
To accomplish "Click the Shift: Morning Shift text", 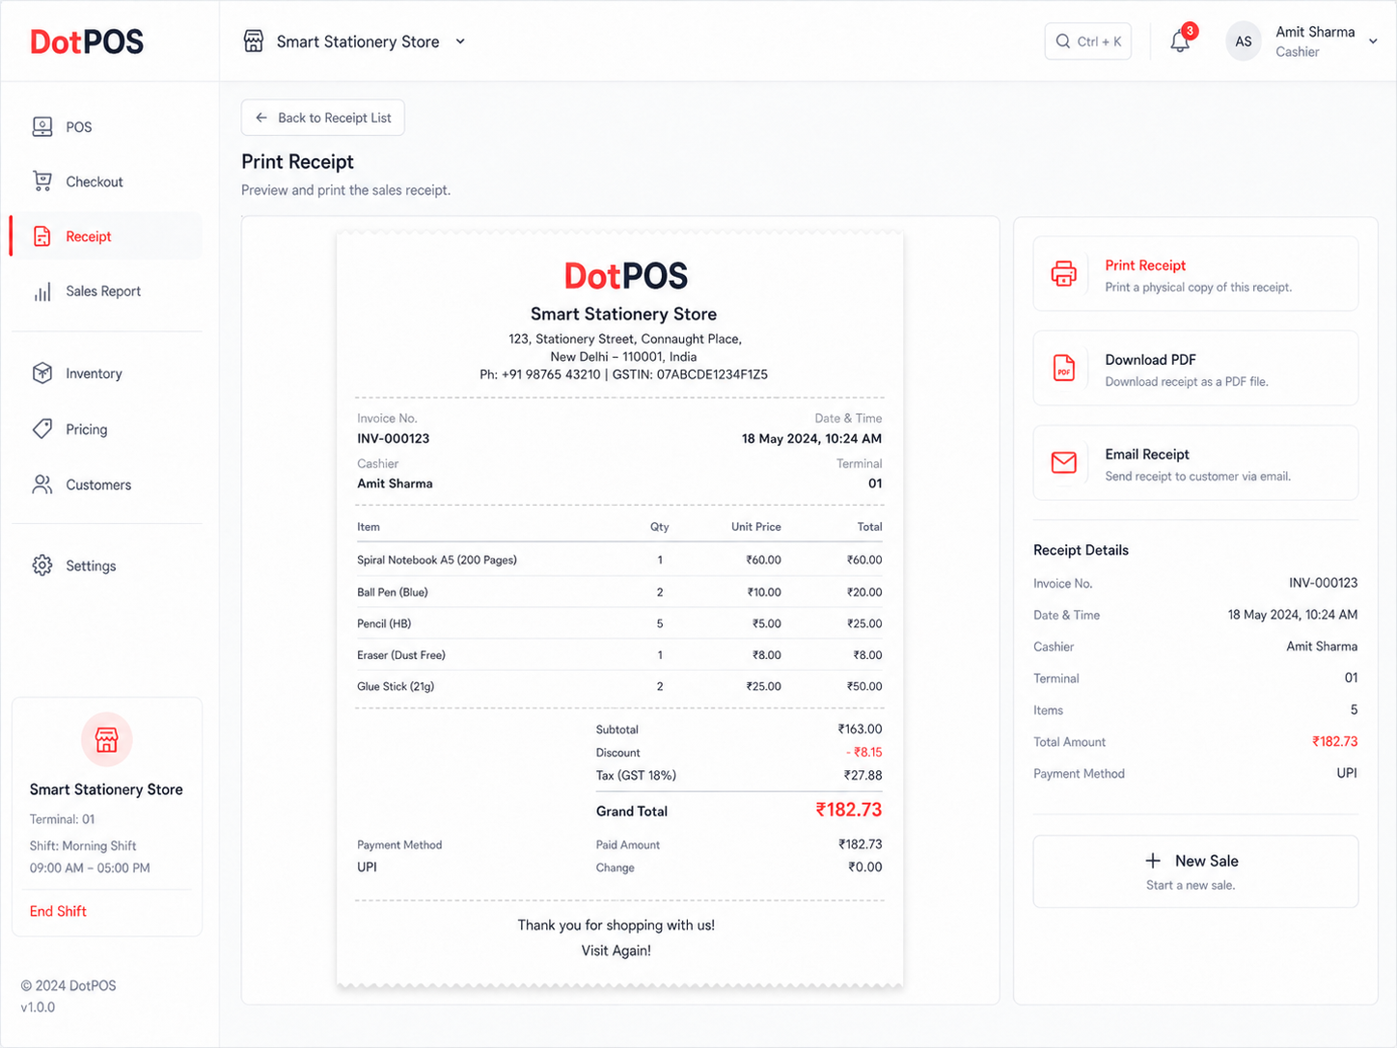I will tap(83, 845).
